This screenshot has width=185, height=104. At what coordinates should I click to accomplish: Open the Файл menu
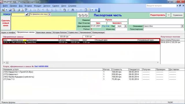pyautogui.click(x=5, y=6)
